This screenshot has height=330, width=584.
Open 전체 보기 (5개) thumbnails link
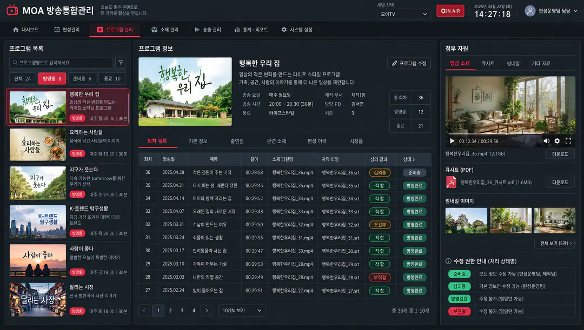[x=555, y=243]
